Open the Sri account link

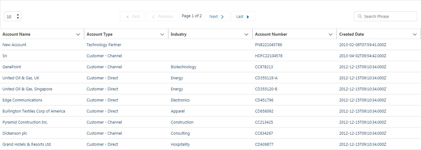pos(5,56)
